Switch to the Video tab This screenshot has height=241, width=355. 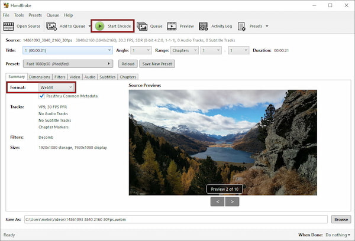click(75, 77)
